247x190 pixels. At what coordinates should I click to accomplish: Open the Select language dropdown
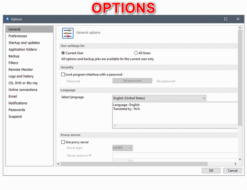159,98
